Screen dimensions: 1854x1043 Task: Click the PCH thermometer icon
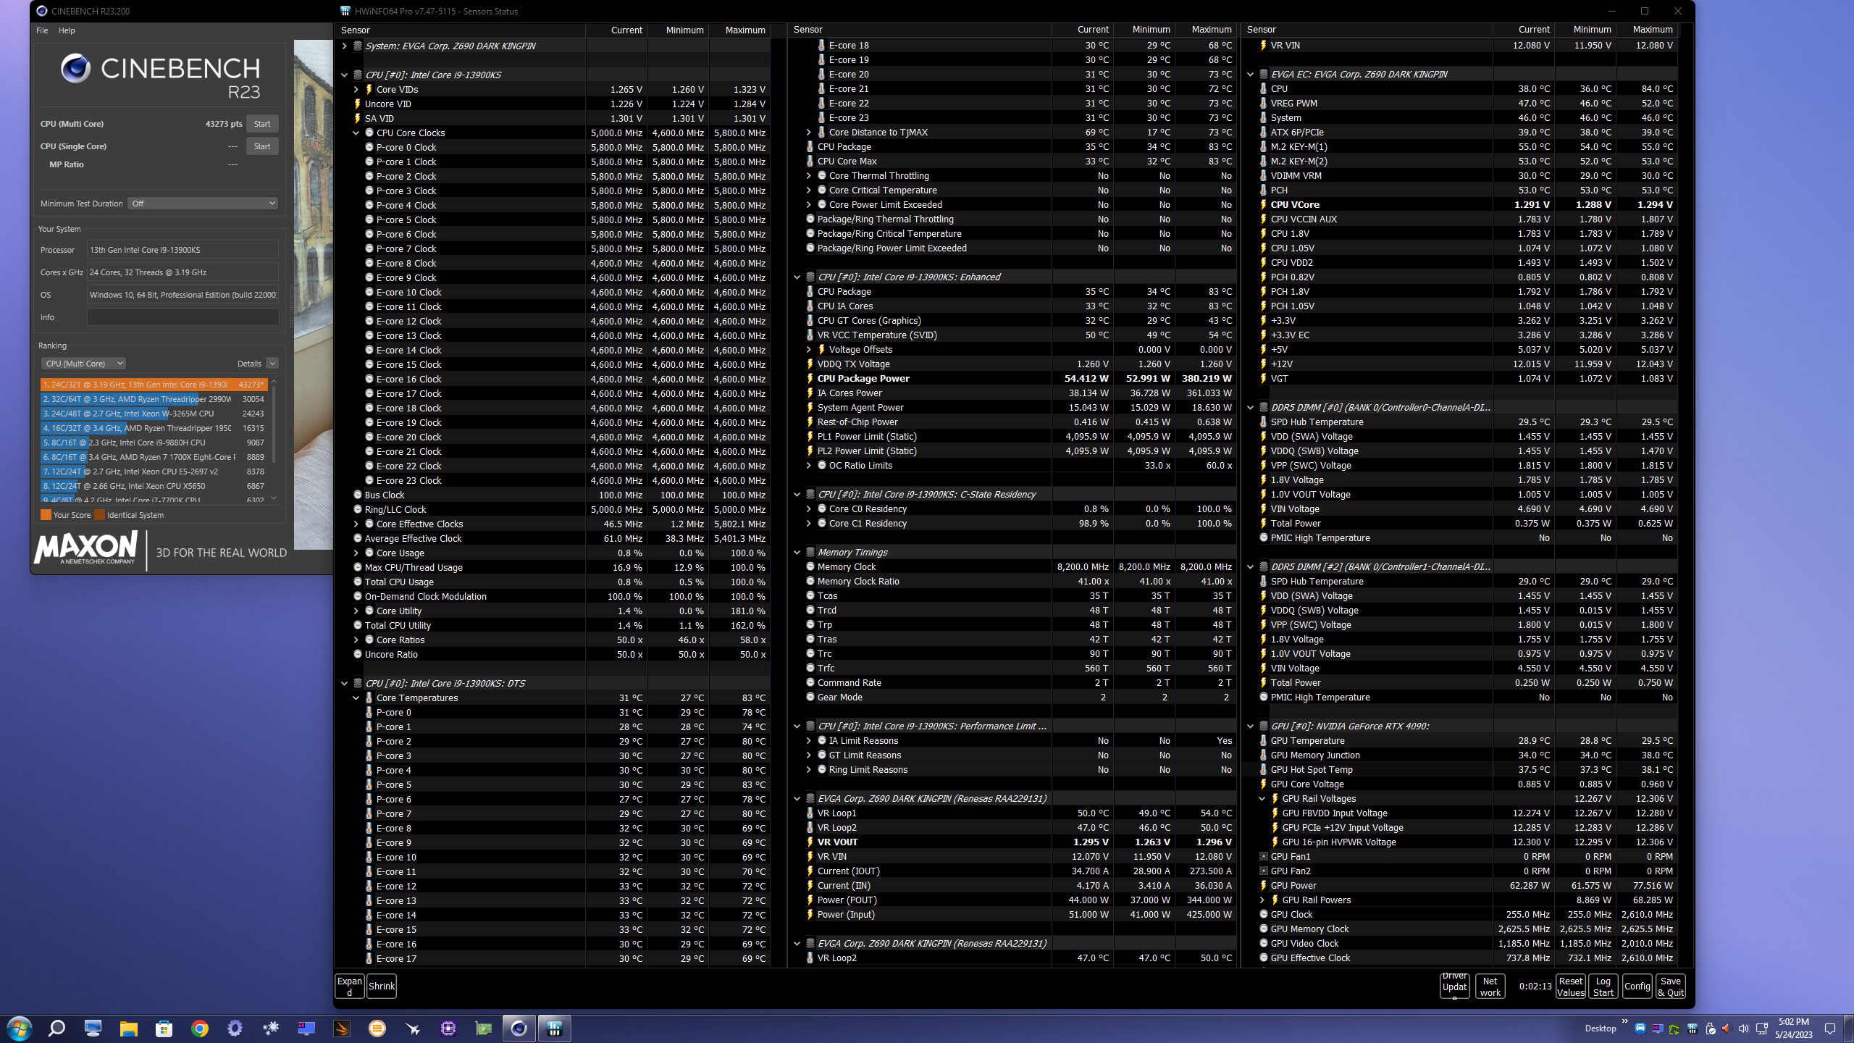tap(1263, 190)
